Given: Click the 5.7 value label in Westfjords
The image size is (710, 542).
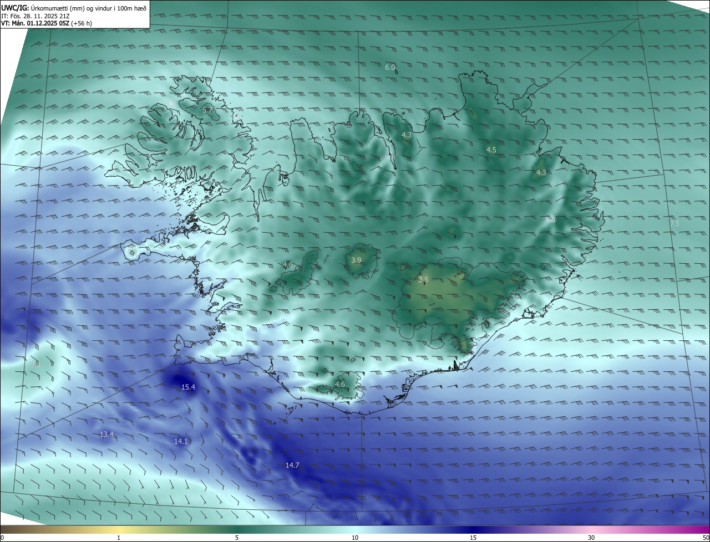Looking at the screenshot, I should tap(207, 110).
